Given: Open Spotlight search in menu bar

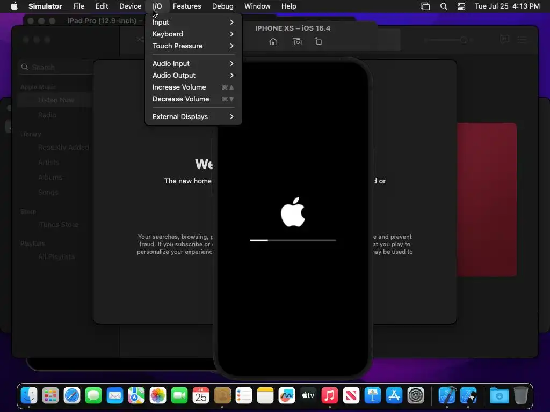Looking at the screenshot, I should 443,6.
